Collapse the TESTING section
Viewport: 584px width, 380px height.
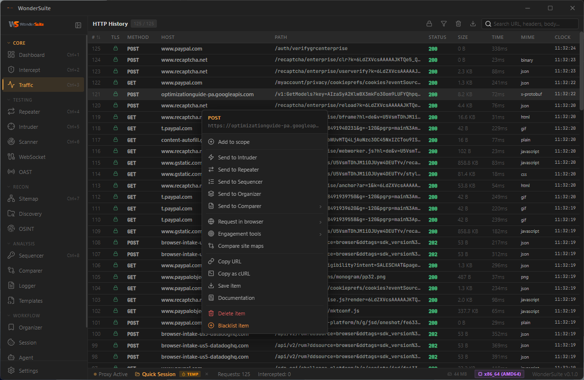pyautogui.click(x=19, y=100)
